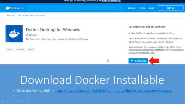The image size is (185, 104).
Task: Open the hub.docker.com slide hyperlink
Action: point(113,90)
